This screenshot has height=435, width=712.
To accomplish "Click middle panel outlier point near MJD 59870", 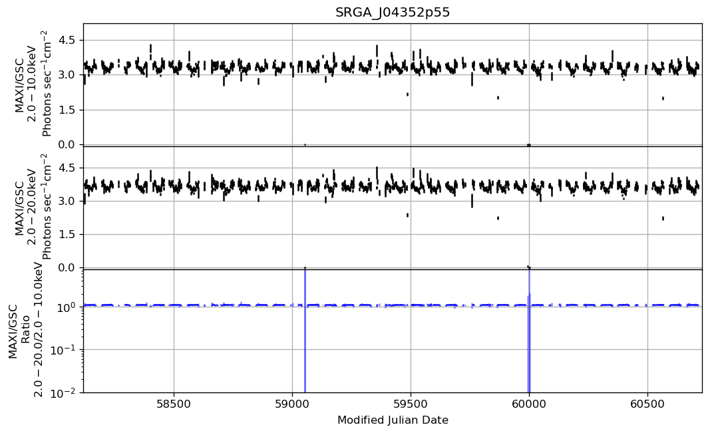I will click(498, 218).
